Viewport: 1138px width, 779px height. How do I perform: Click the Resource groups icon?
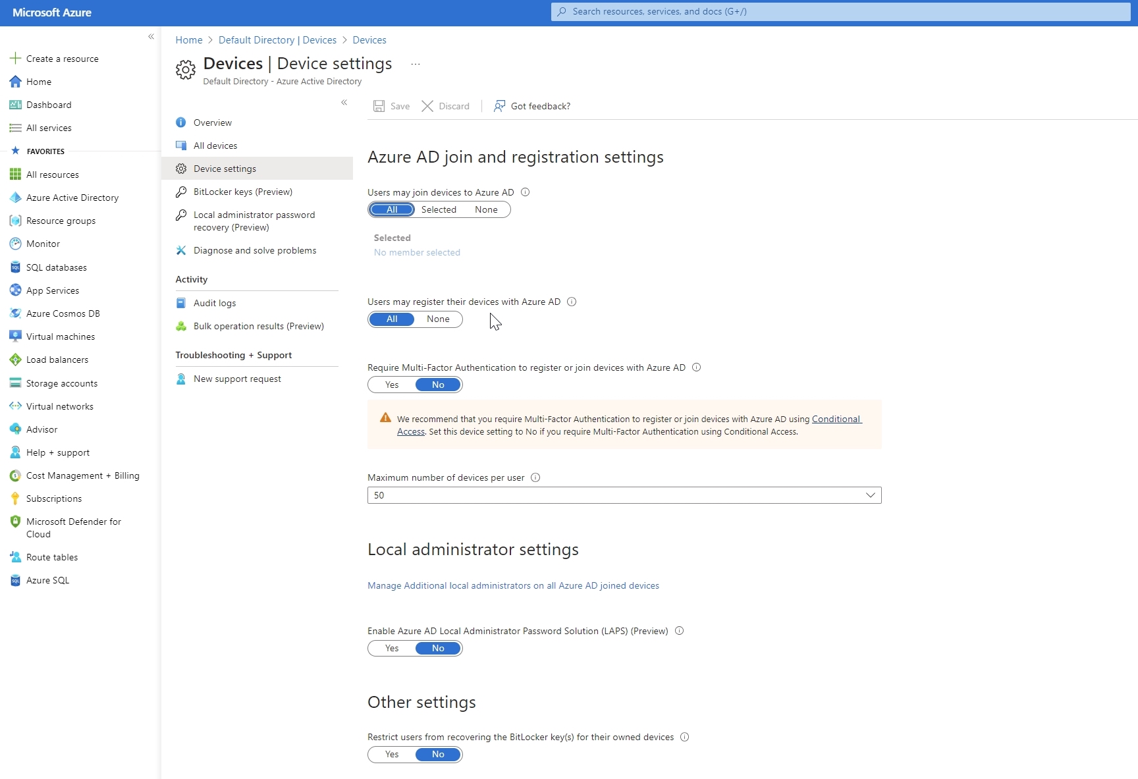15,221
